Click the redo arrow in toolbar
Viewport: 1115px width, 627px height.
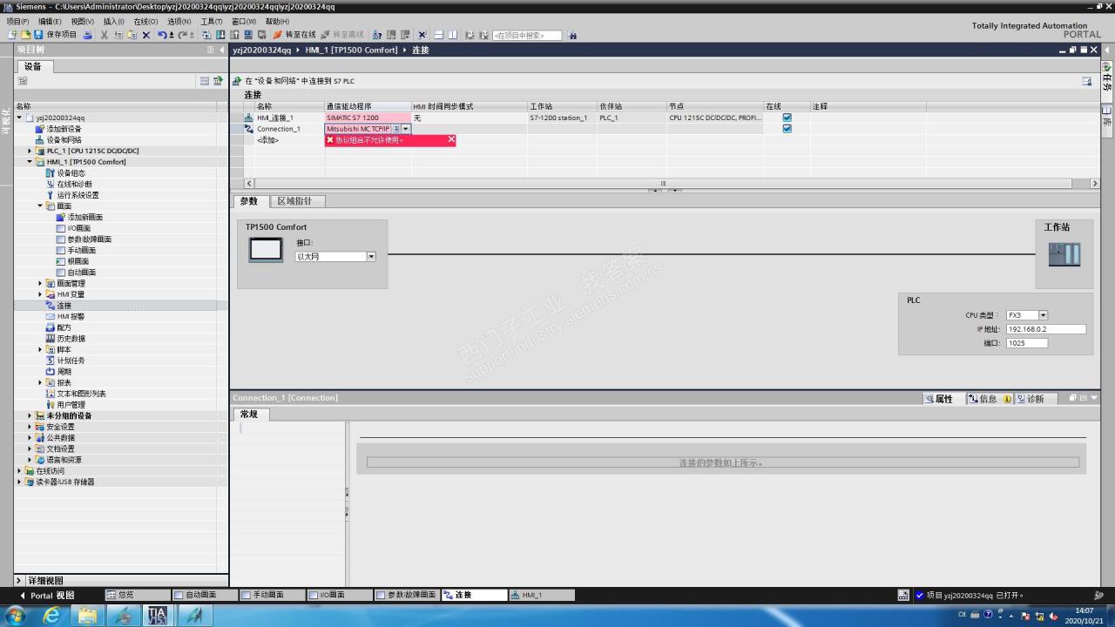click(183, 35)
